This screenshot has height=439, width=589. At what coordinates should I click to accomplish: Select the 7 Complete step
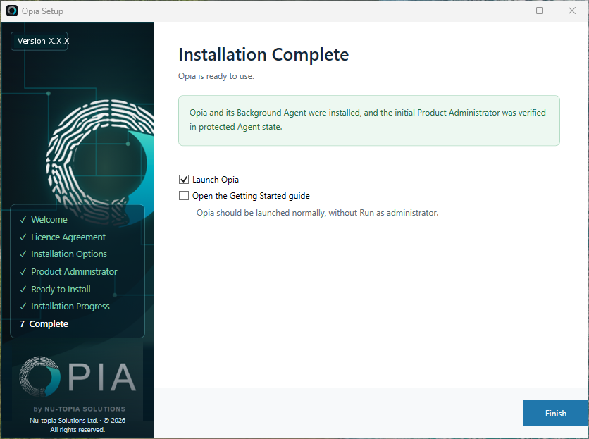(44, 323)
